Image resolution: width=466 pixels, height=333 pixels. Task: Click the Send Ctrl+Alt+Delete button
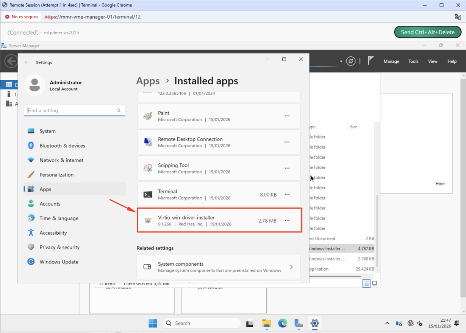428,32
